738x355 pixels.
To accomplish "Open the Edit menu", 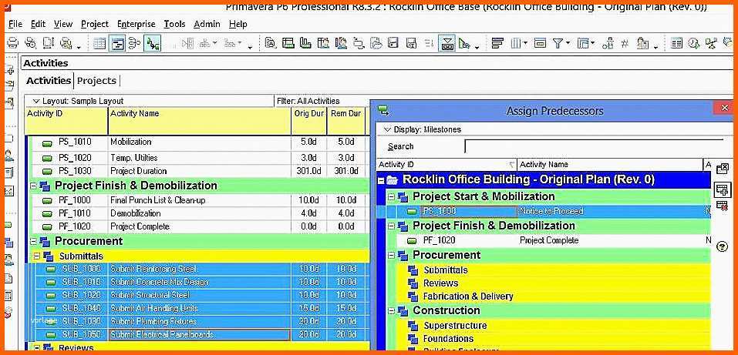I will coord(38,24).
